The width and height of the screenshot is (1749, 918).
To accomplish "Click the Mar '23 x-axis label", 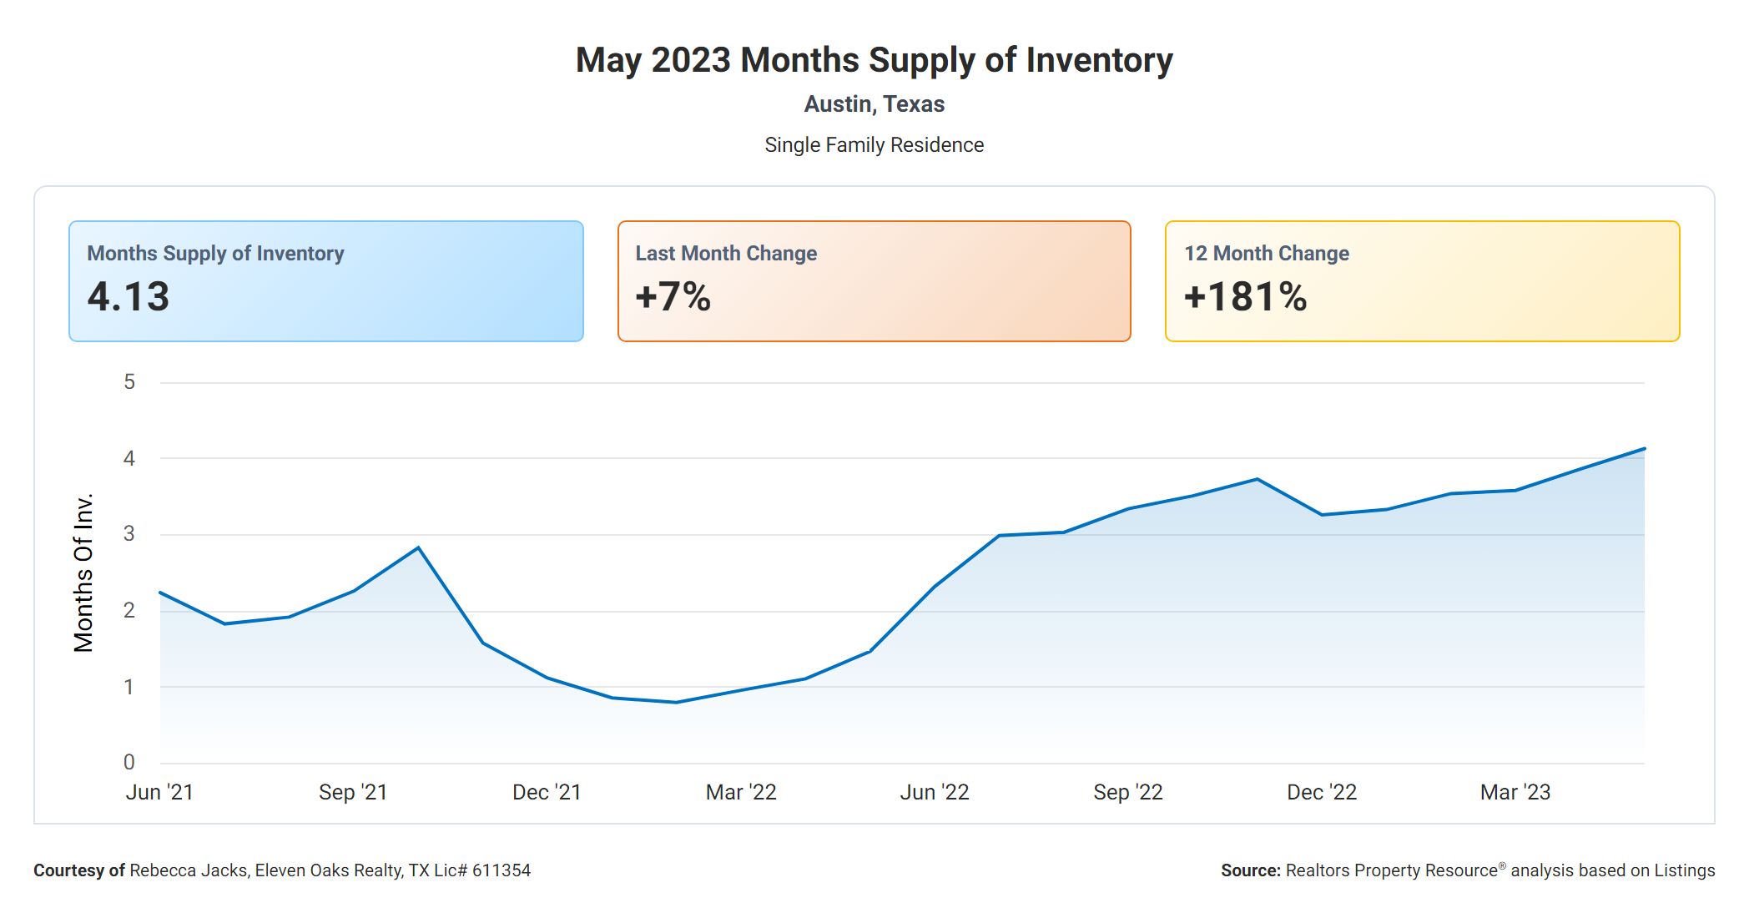I will [1515, 792].
